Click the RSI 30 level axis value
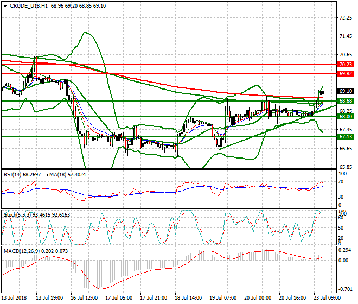 341,197
